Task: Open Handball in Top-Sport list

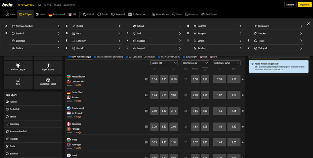Action: tap(33, 139)
